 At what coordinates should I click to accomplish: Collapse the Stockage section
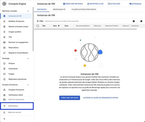coord(28,58)
